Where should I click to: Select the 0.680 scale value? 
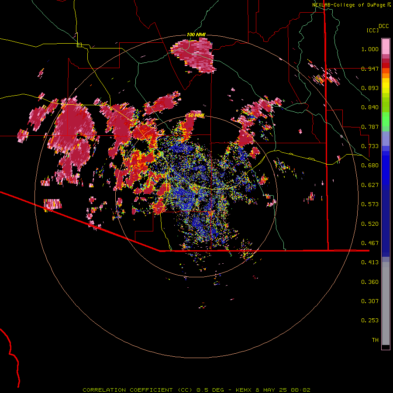(x=370, y=165)
